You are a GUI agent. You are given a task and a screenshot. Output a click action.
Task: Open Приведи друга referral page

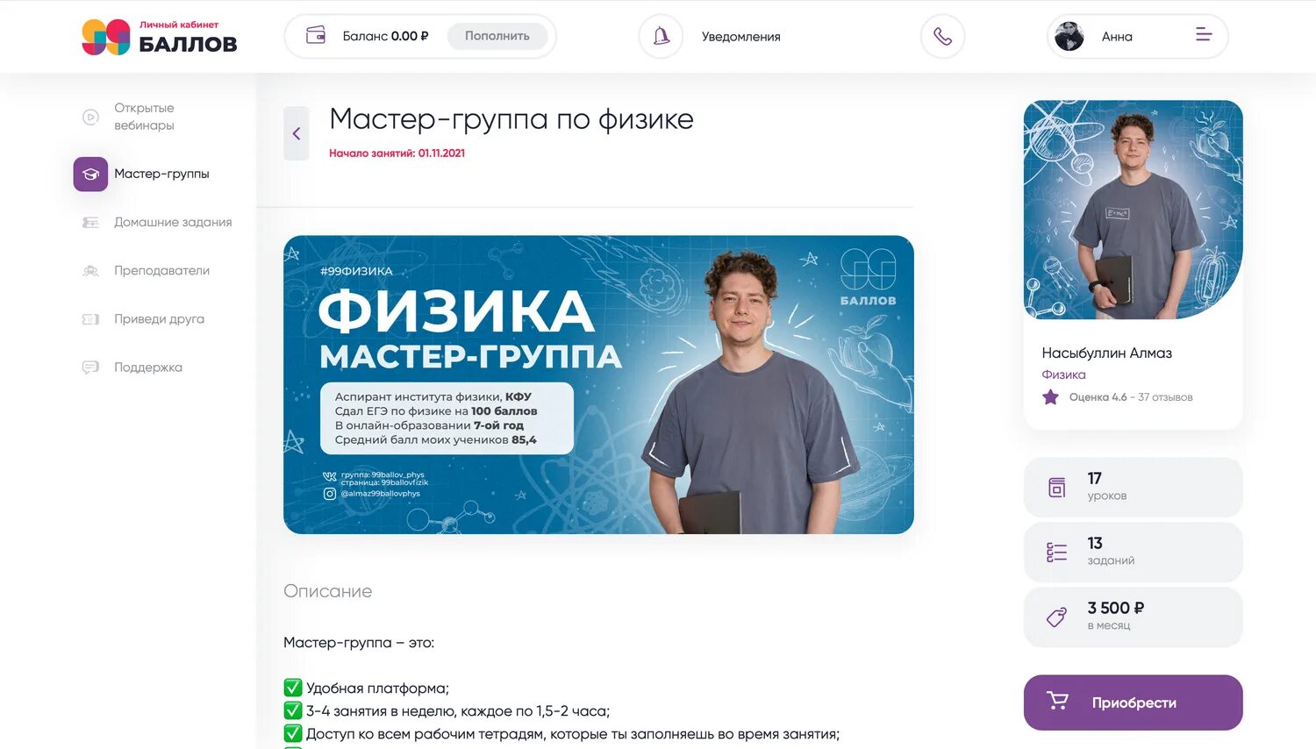click(159, 318)
